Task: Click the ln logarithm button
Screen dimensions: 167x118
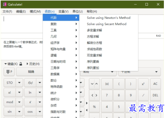Action: [30, 92]
